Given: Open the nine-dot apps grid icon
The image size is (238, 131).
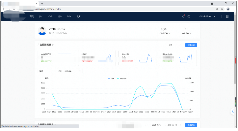Looking at the screenshot, I should pyautogui.click(x=228, y=16).
